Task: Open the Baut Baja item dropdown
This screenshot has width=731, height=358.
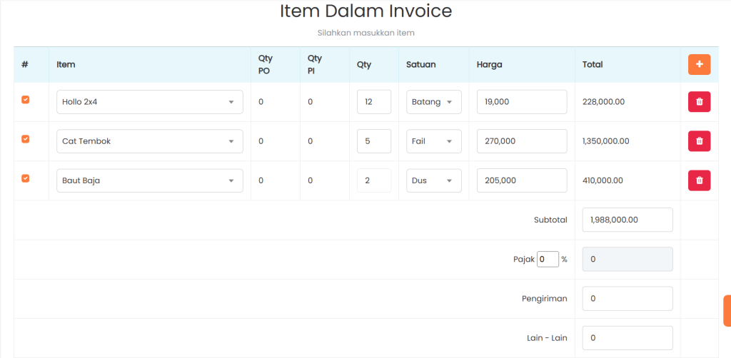Action: (x=149, y=180)
